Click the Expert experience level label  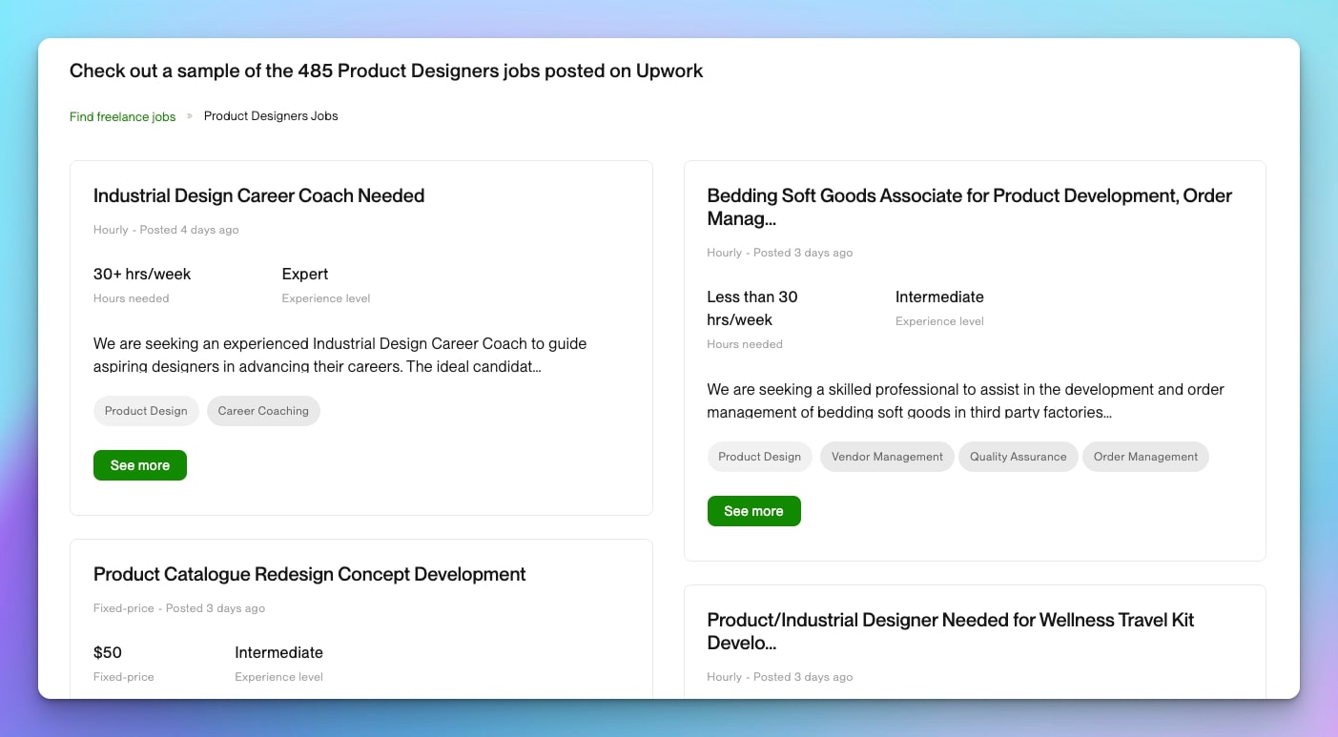(x=305, y=274)
